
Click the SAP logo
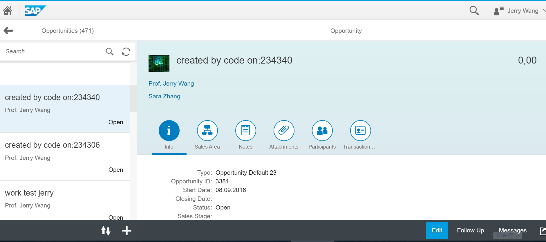[x=35, y=11]
